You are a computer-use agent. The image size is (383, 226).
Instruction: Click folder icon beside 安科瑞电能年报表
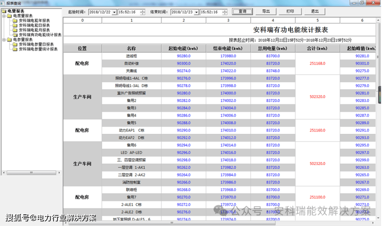pos(15,20)
